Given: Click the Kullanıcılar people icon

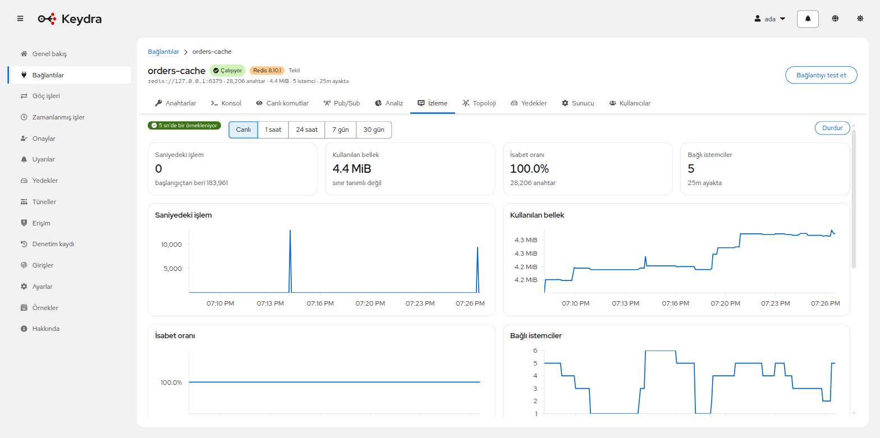Looking at the screenshot, I should point(613,103).
